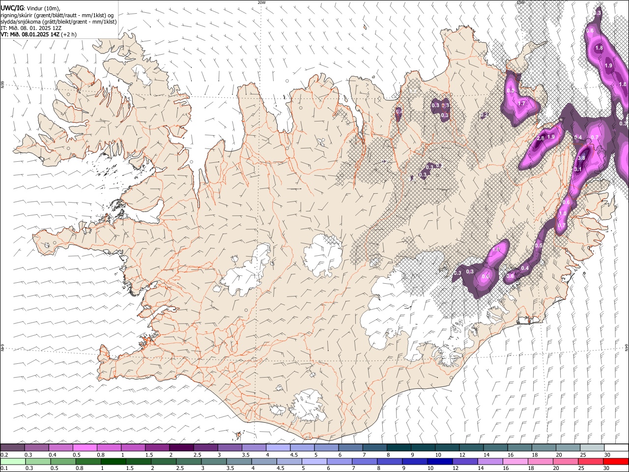Pick the light pink lower swatch at 16
Screen dimensions: 629x472
point(515,461)
